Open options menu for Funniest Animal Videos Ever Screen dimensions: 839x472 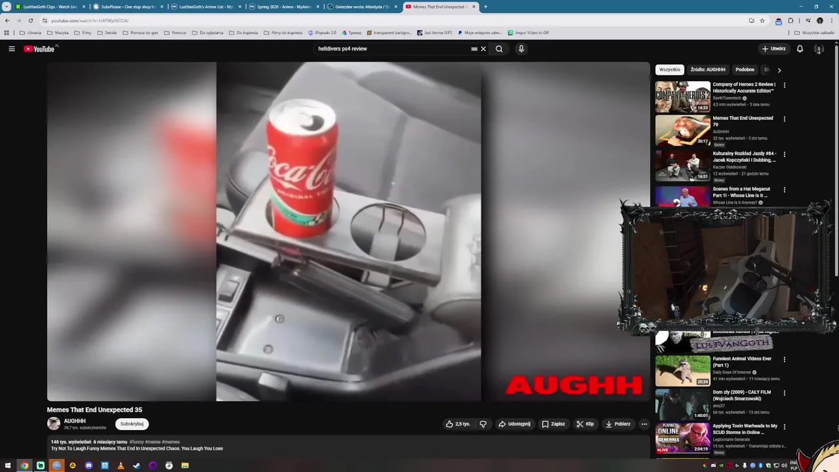pos(784,360)
